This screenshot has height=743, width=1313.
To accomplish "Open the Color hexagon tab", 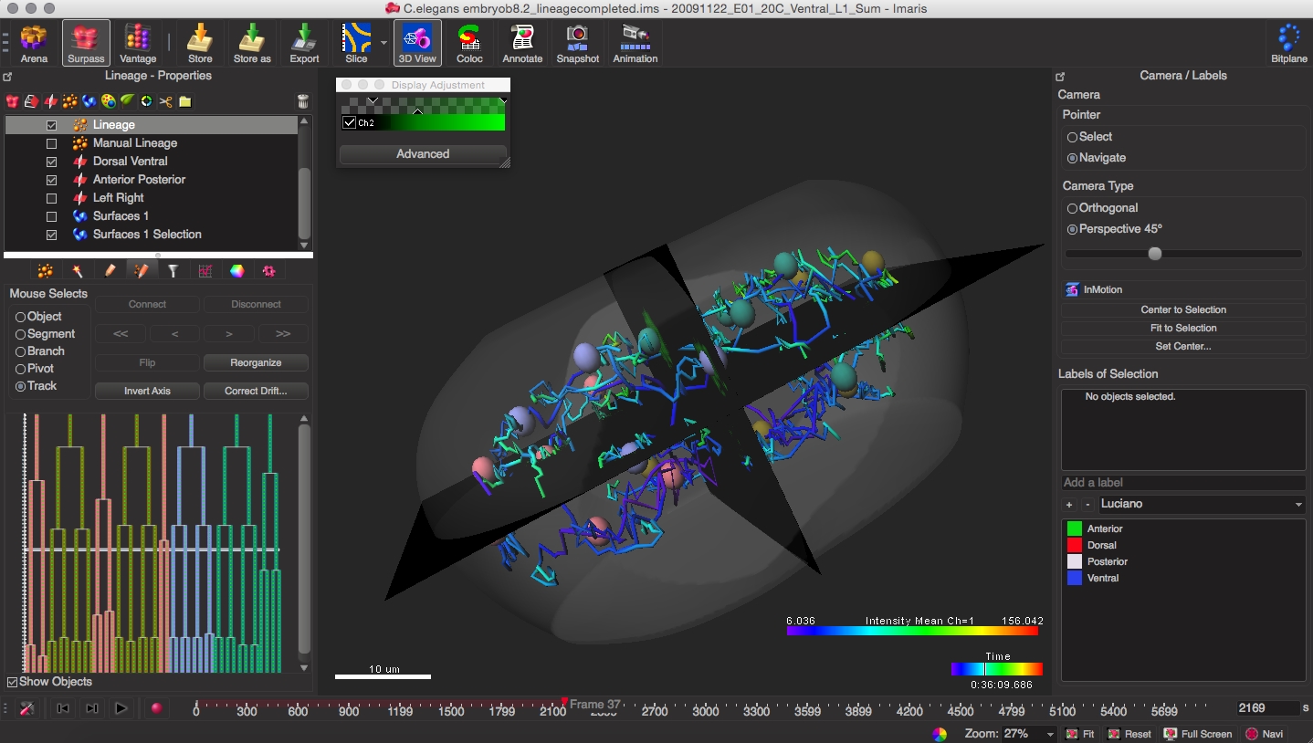I will pyautogui.click(x=236, y=271).
